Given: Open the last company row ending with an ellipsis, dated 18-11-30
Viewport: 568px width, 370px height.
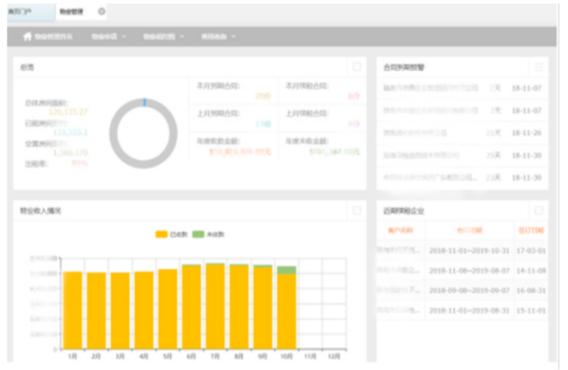Looking at the screenshot, I should coord(462,178).
